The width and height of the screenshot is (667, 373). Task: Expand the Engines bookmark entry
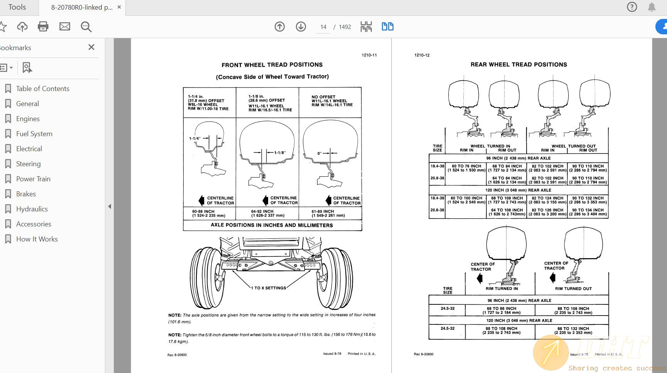click(27, 118)
